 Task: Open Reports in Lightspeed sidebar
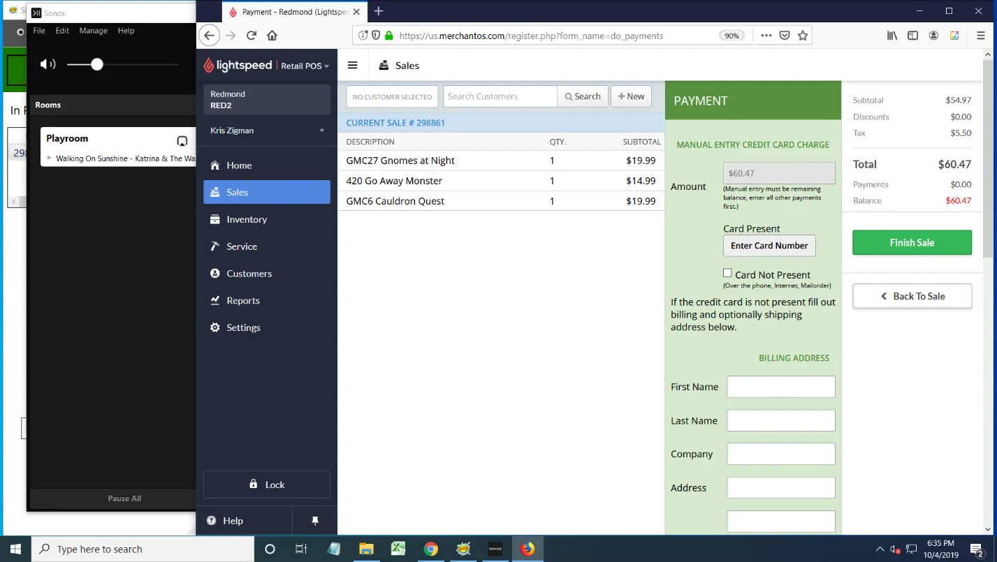pos(267,300)
